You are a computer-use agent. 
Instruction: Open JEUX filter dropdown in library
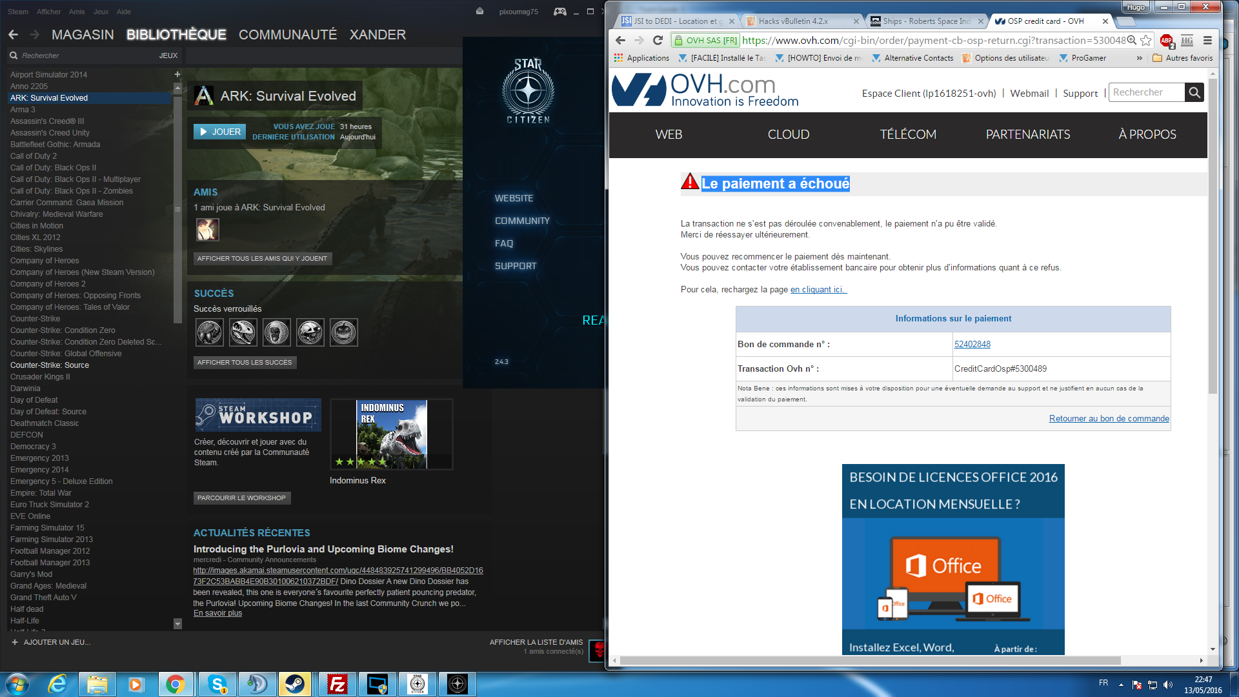coord(168,56)
